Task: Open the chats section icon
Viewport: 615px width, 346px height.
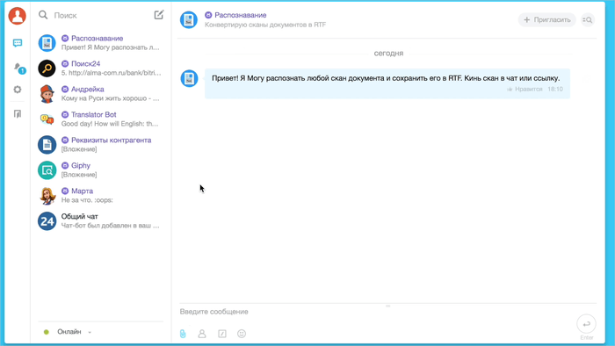Action: (x=18, y=43)
